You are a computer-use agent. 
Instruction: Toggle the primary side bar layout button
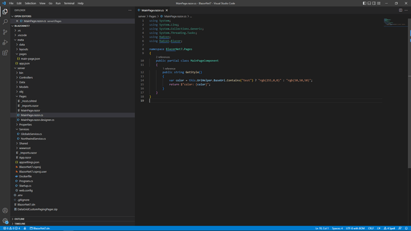point(365,4)
